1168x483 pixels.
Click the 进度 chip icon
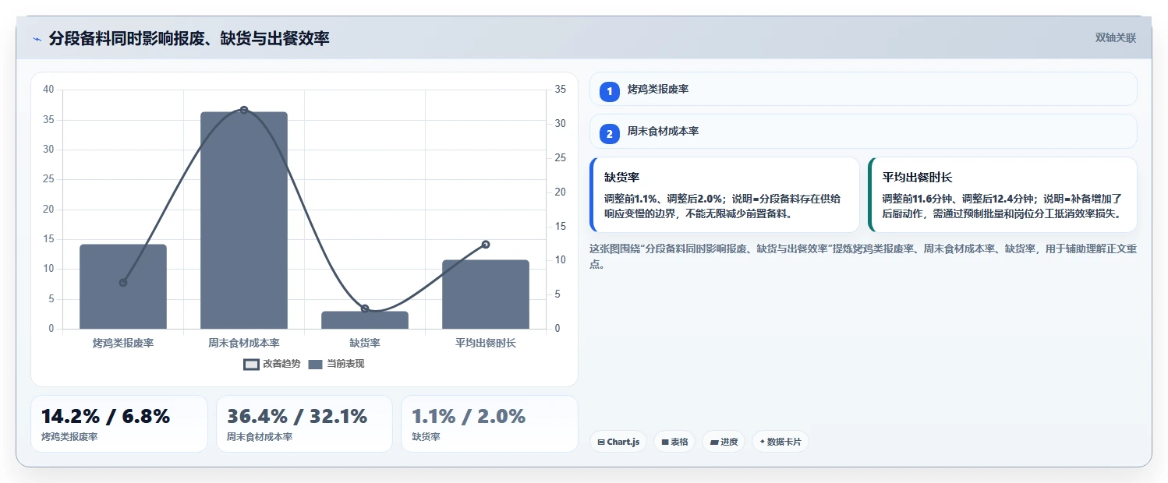714,442
